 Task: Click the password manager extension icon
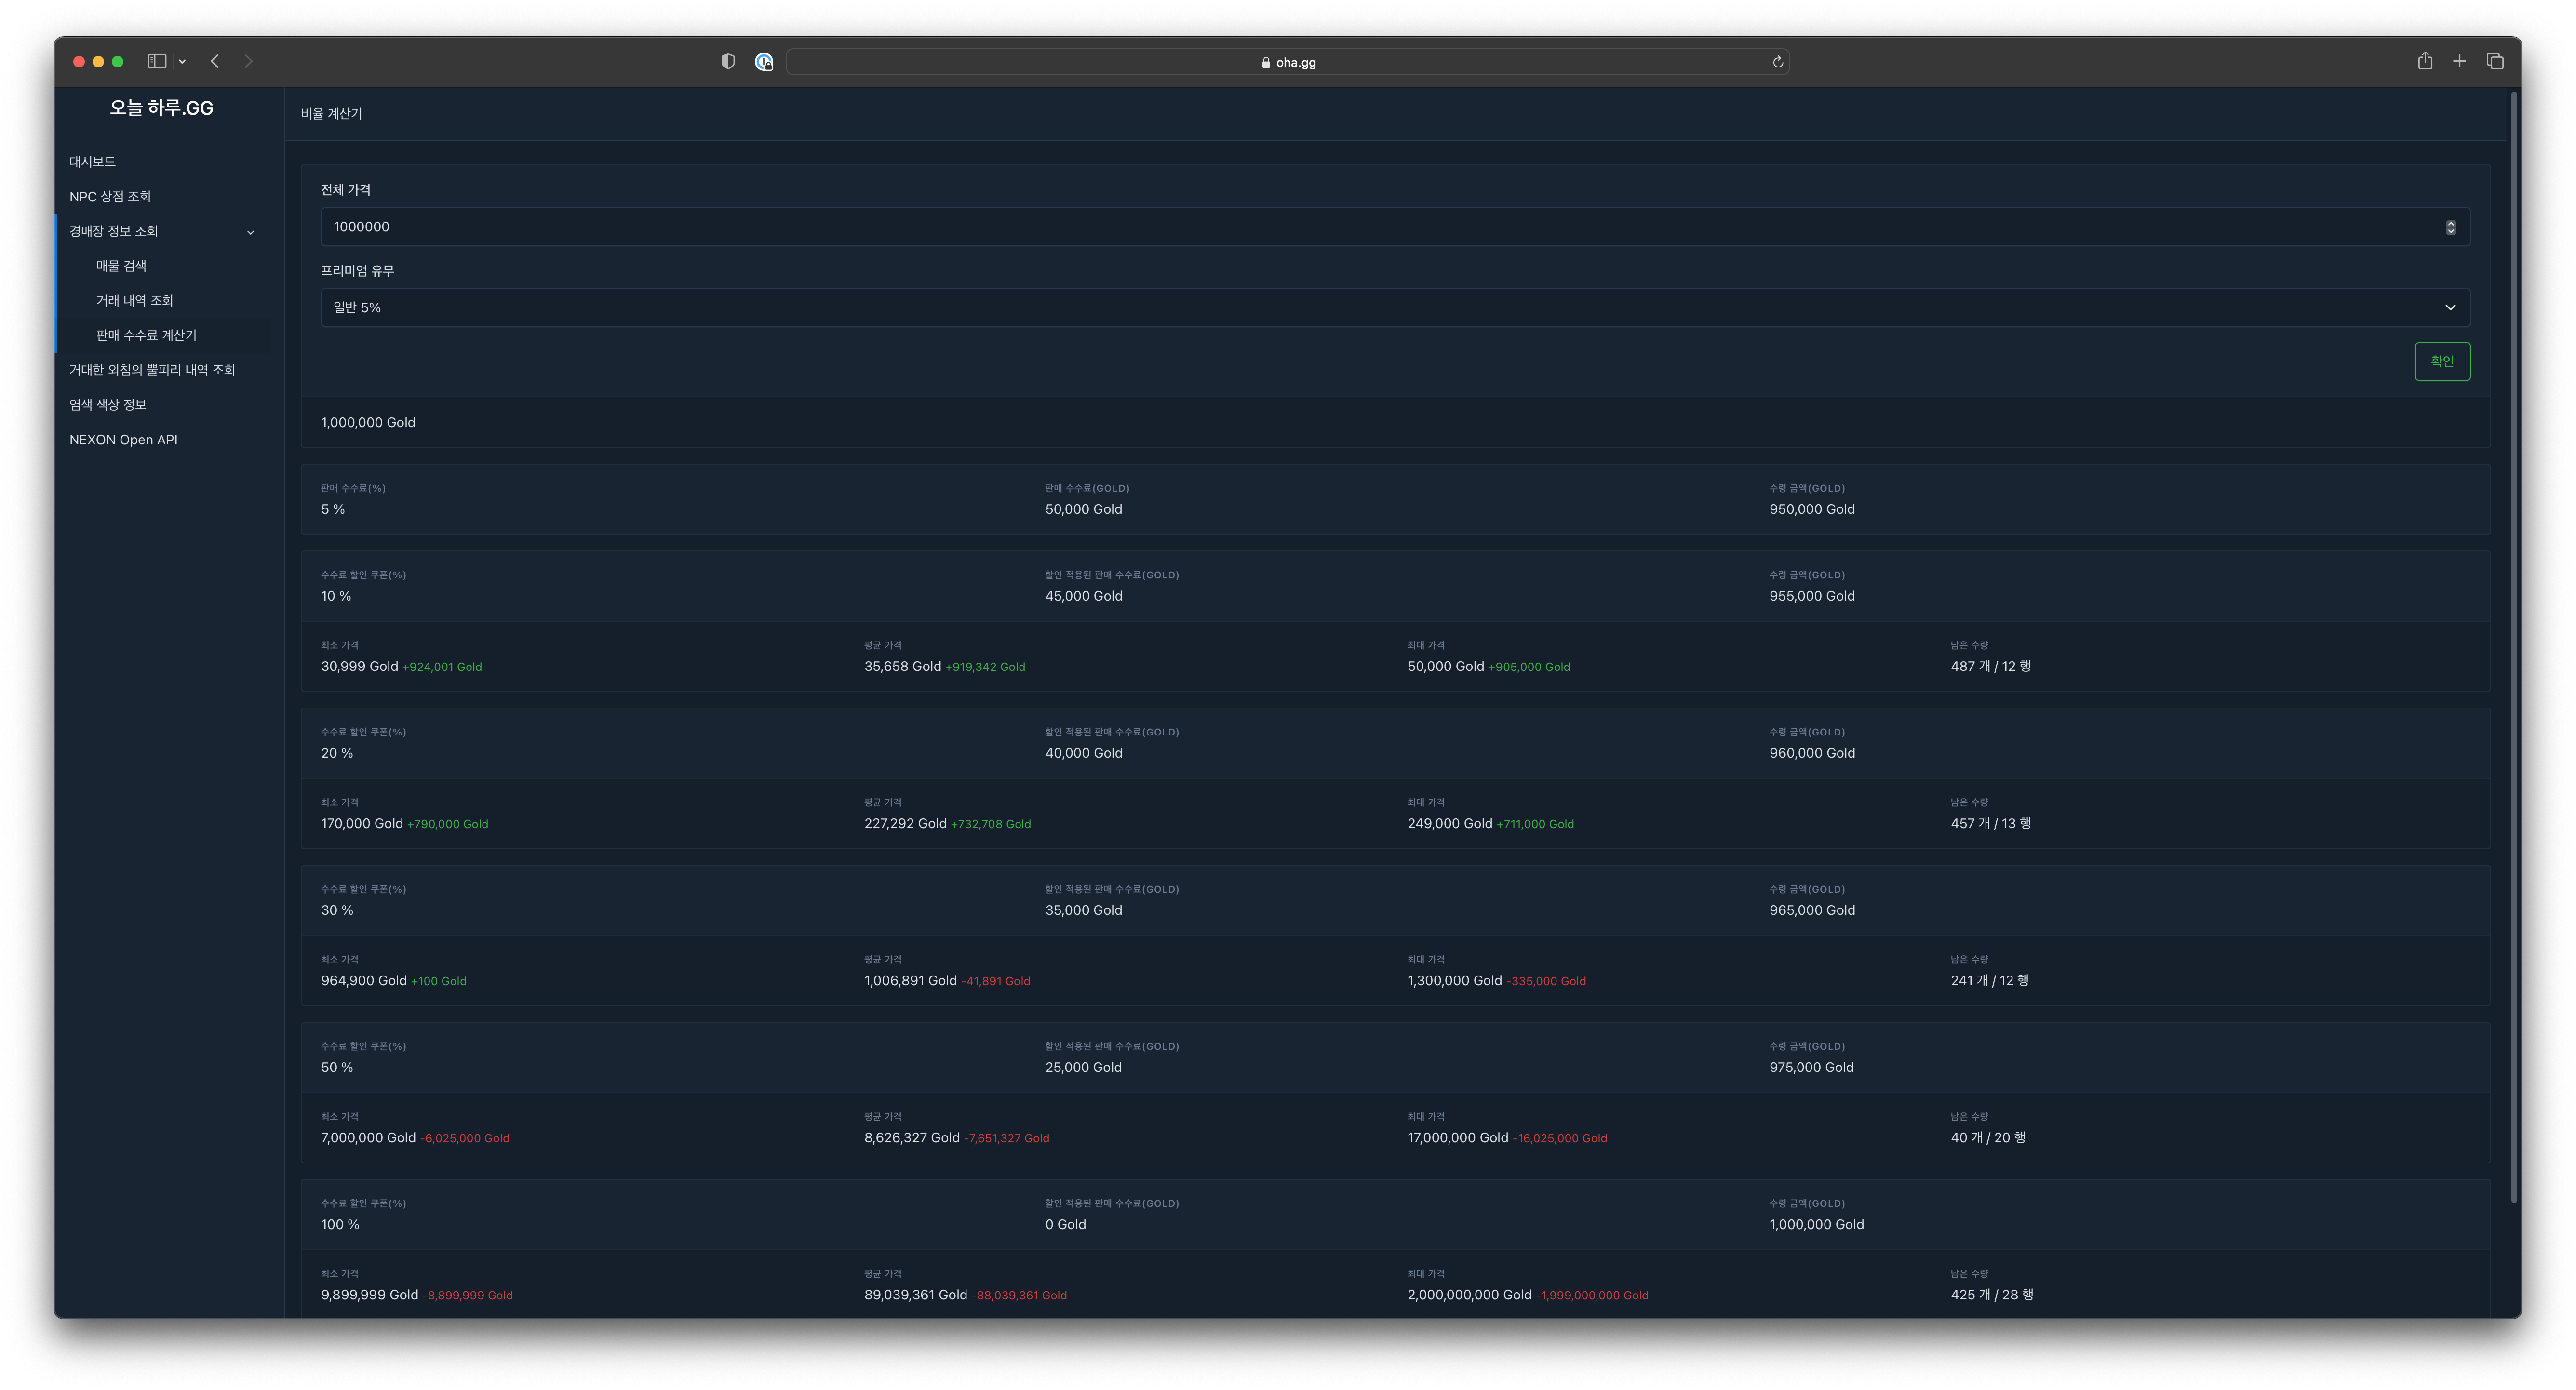pos(764,62)
